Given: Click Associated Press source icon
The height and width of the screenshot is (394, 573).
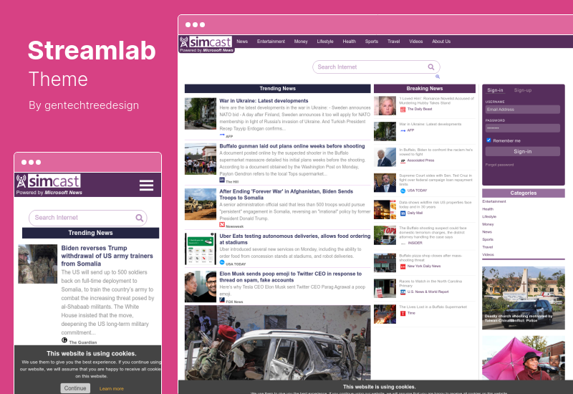Looking at the screenshot, I should tap(403, 160).
